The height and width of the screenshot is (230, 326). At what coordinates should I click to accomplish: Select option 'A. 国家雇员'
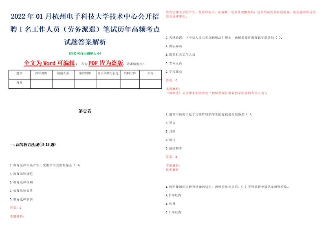(174, 46)
